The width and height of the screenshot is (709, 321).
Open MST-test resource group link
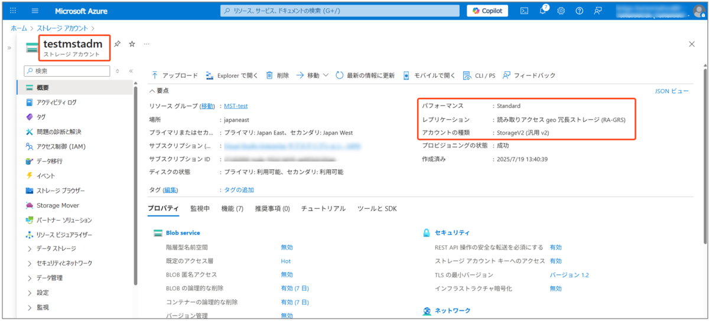[236, 106]
